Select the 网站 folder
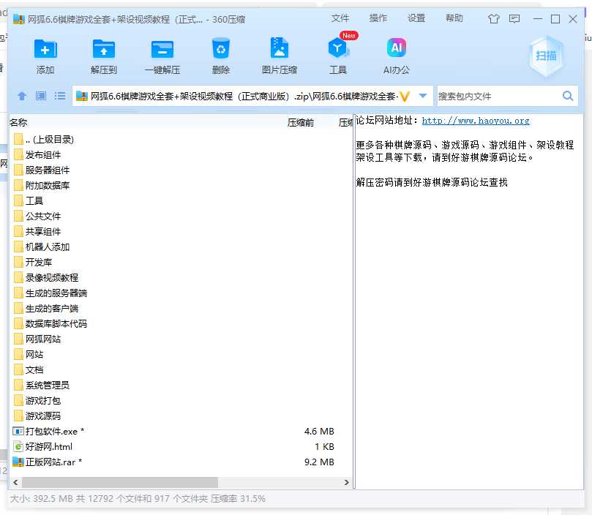 pyautogui.click(x=29, y=355)
